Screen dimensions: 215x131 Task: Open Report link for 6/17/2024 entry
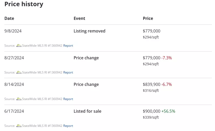pyautogui.click(x=68, y=126)
